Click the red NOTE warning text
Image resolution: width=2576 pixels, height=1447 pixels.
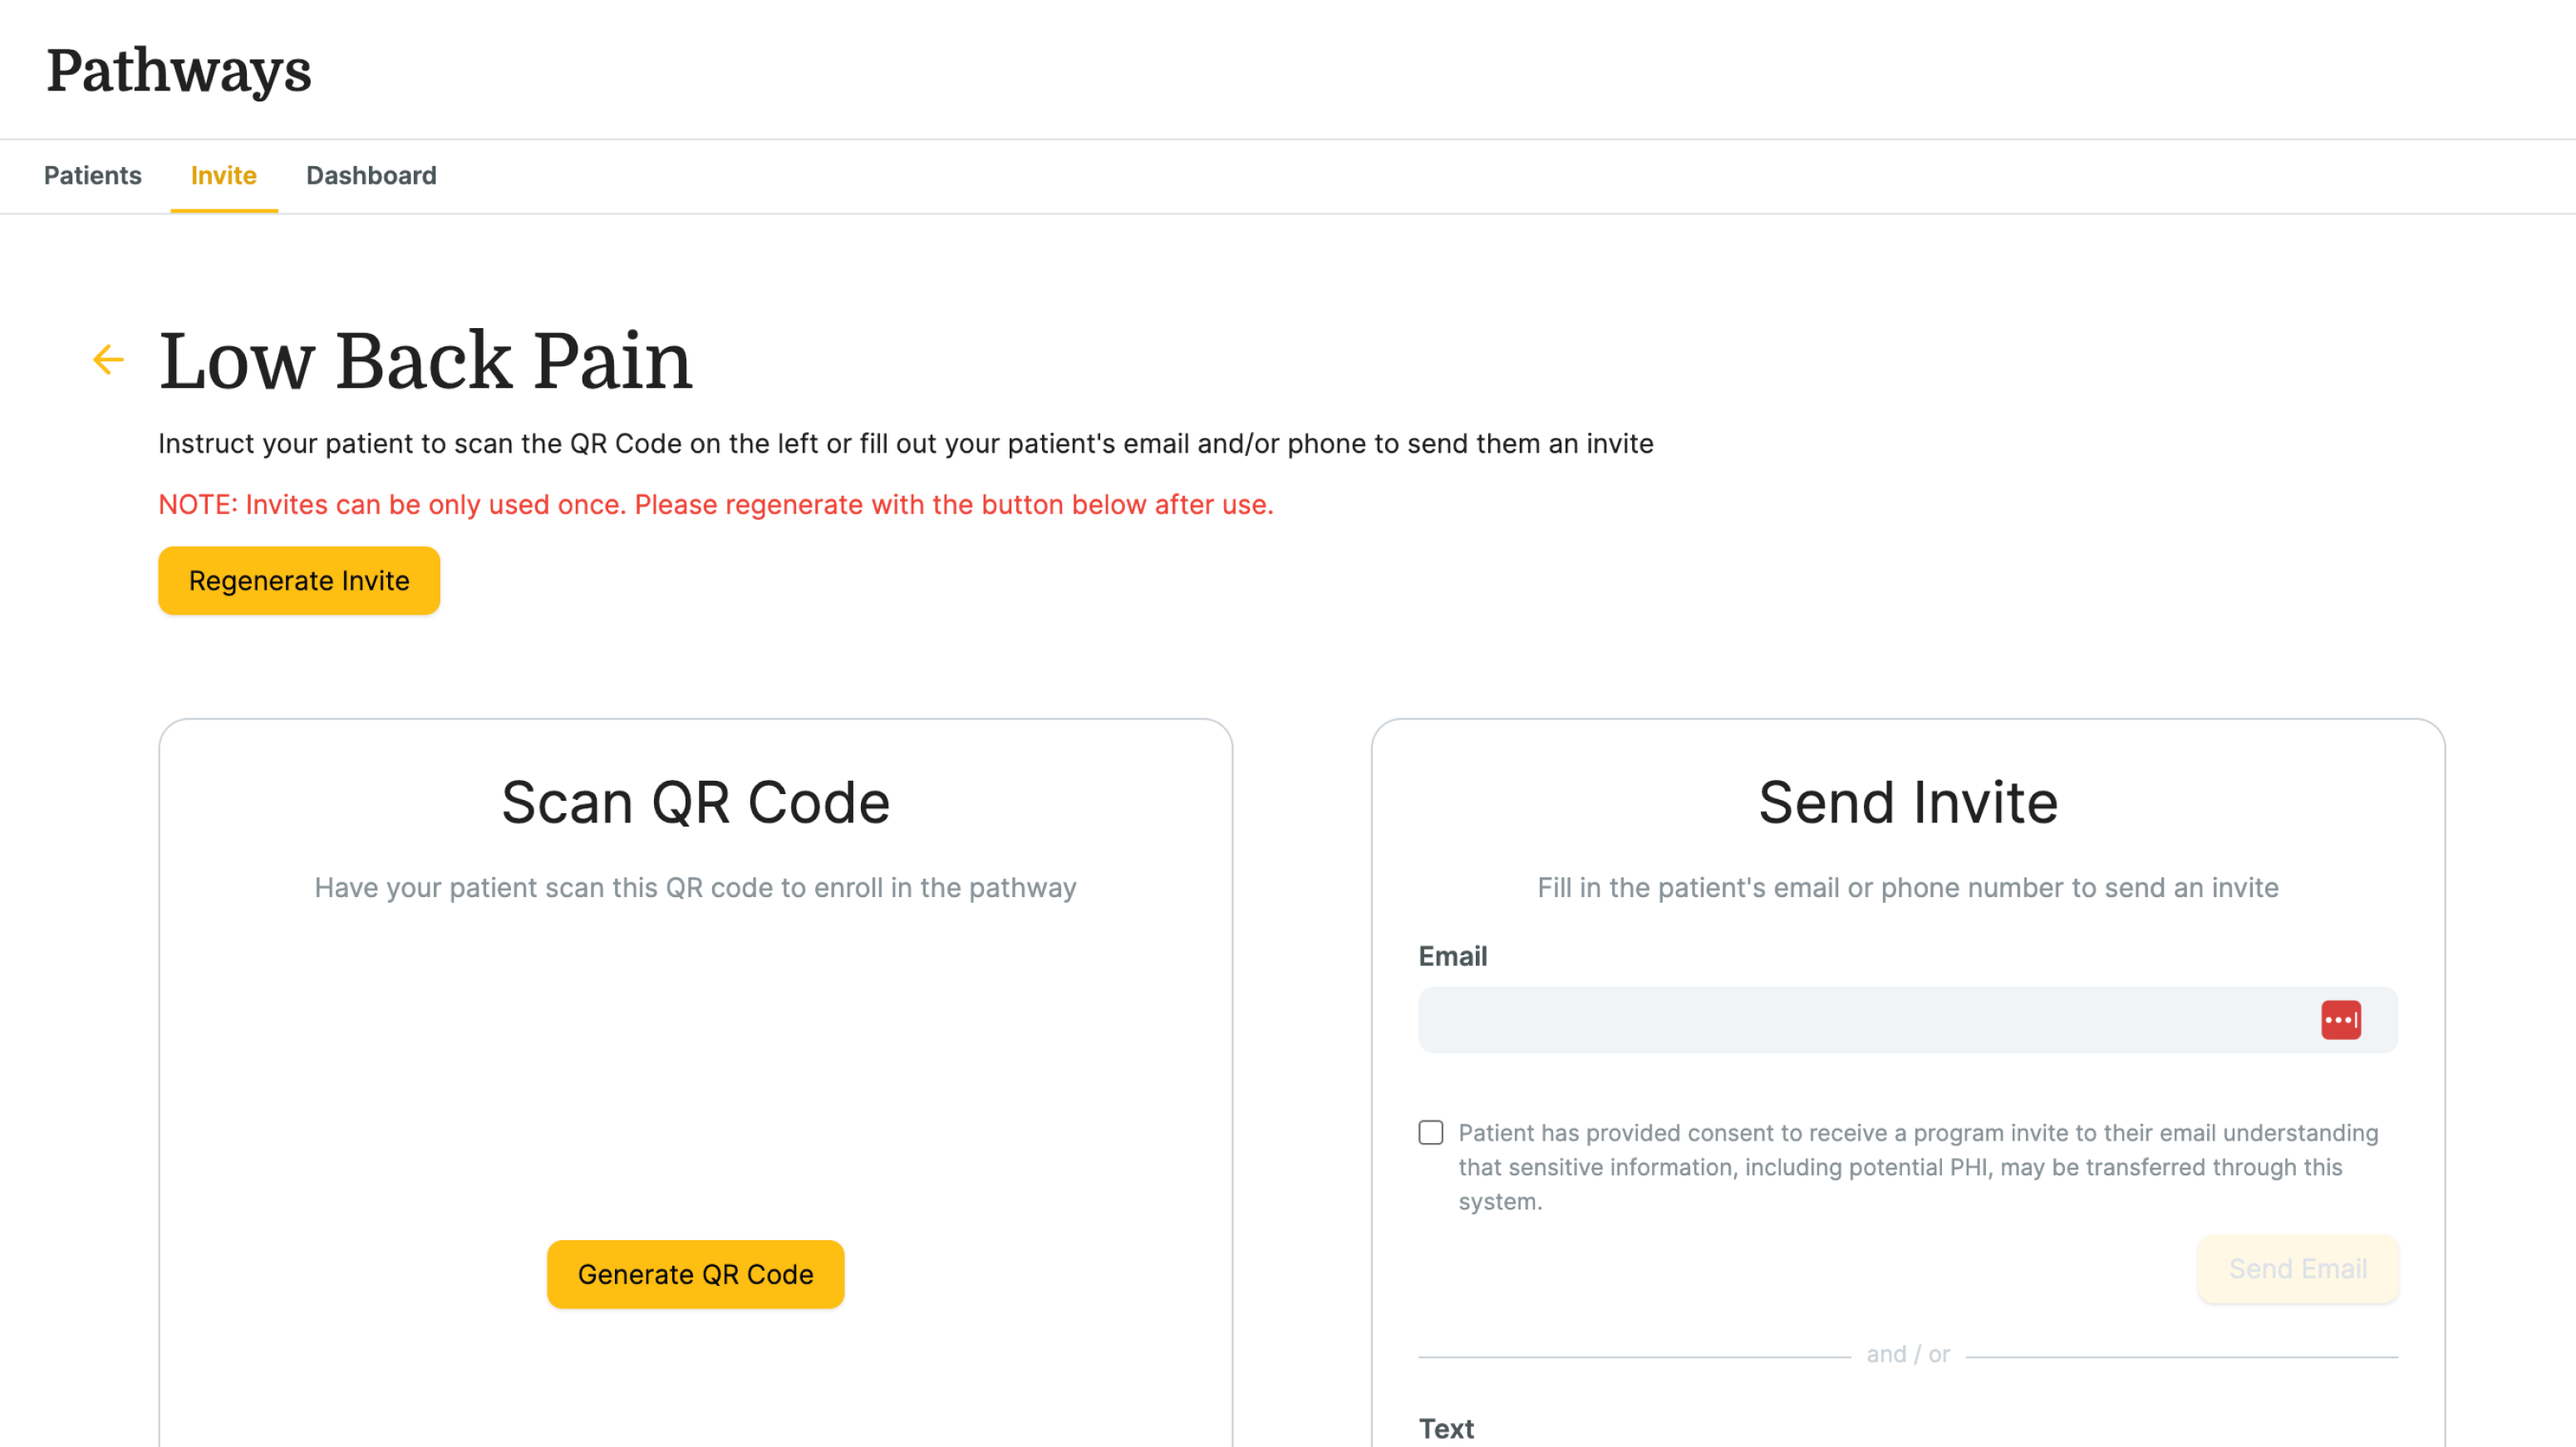[716, 505]
